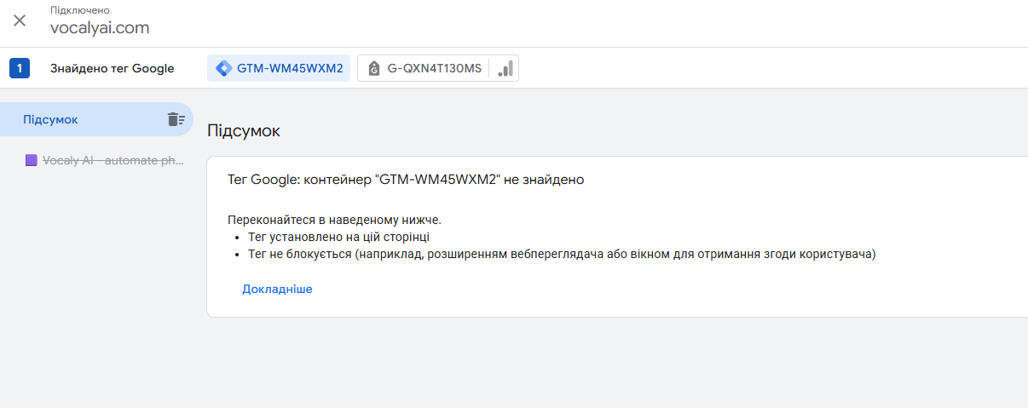Clear events with the trash list icon
Image resolution: width=1028 pixels, height=408 pixels.
pyautogui.click(x=176, y=119)
